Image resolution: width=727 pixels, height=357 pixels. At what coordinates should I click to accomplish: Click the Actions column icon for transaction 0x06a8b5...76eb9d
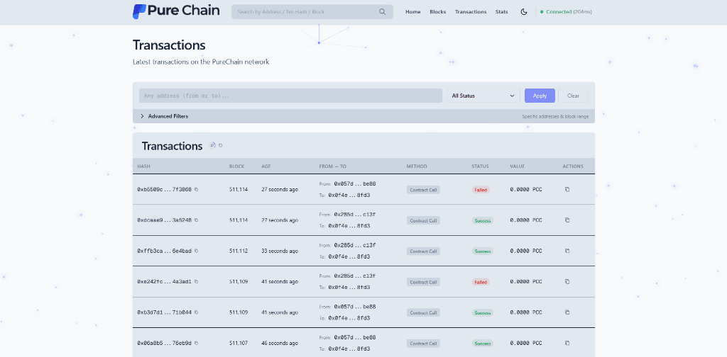(567, 343)
